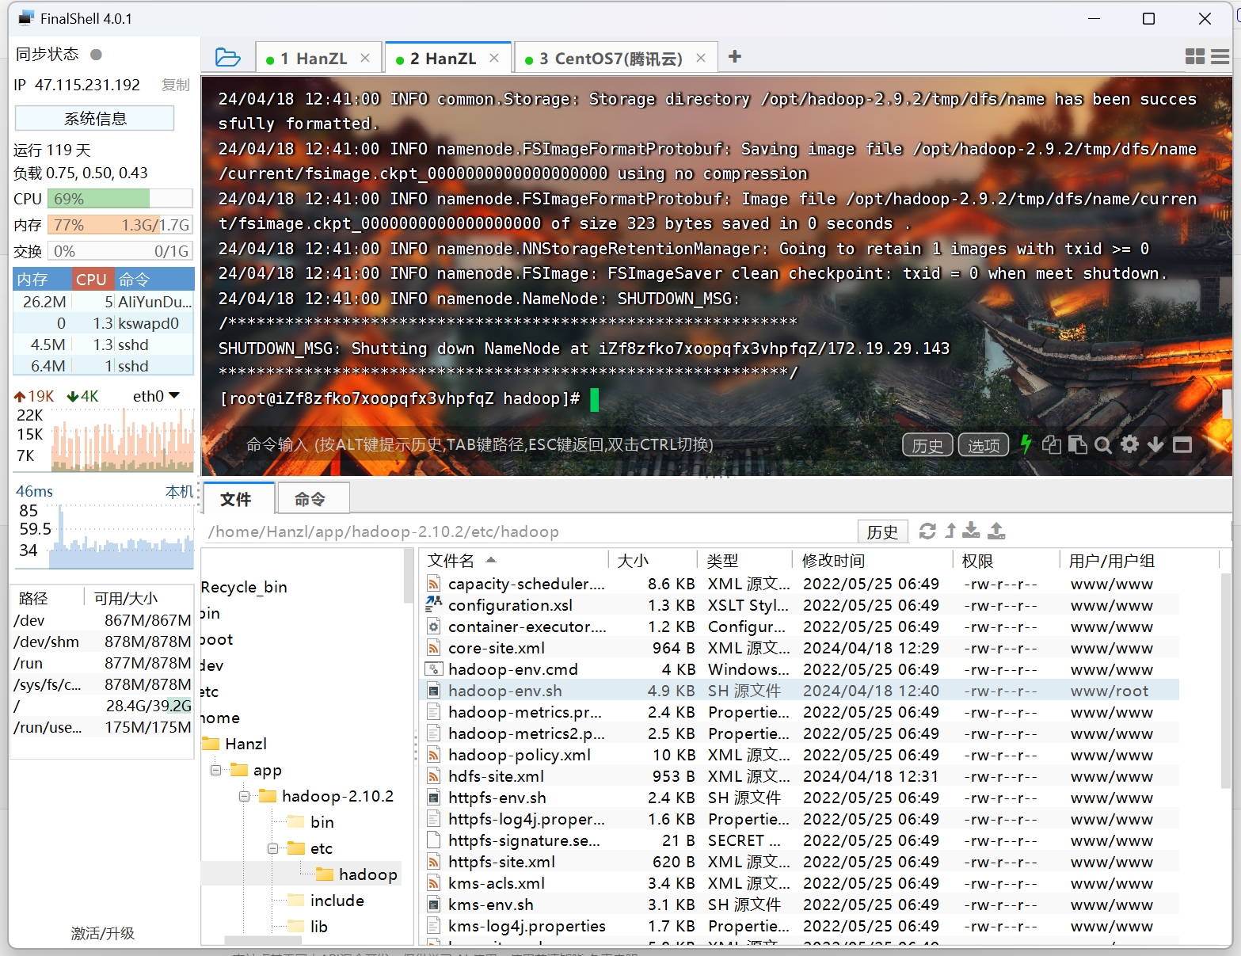Sort files by 大小 column header
The width and height of the screenshot is (1241, 956).
653,561
